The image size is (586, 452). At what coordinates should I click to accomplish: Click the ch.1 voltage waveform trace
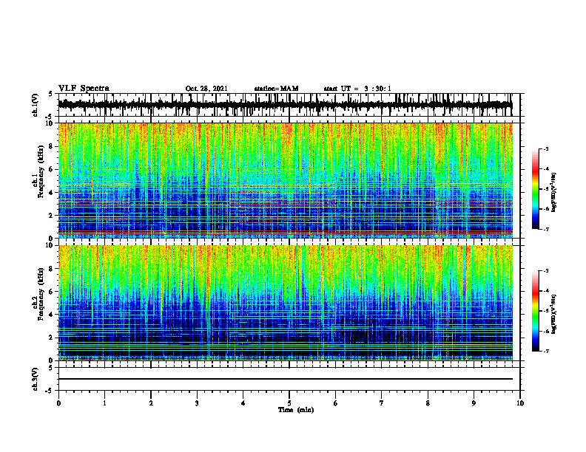click(x=285, y=105)
